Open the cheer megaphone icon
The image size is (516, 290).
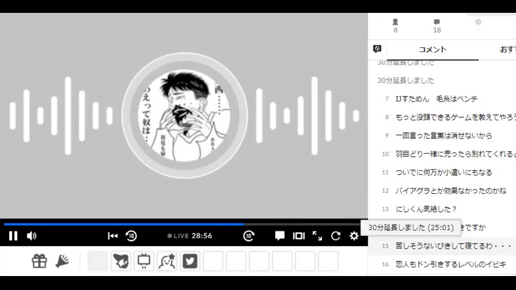pyautogui.click(x=62, y=261)
